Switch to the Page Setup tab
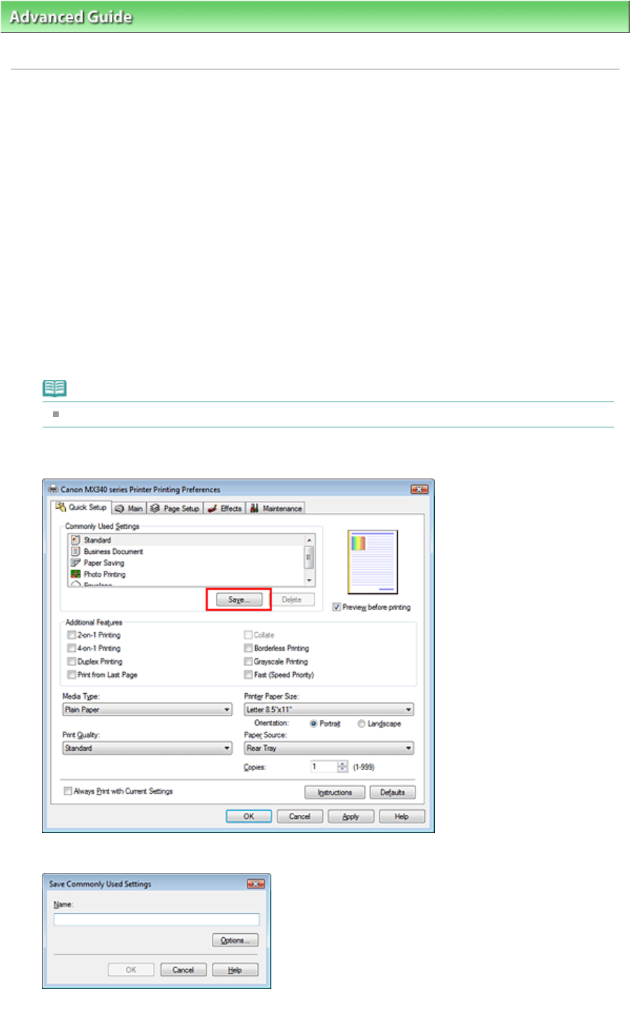This screenshot has width=630, height=1029. [175, 509]
